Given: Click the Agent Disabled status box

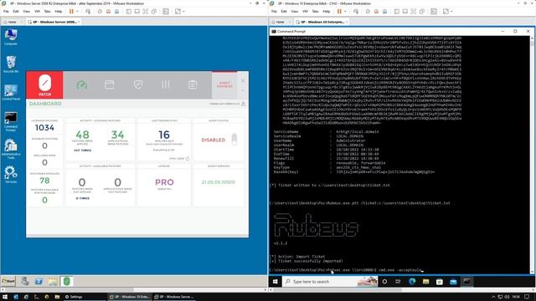Looking at the screenshot, I should (224, 85).
